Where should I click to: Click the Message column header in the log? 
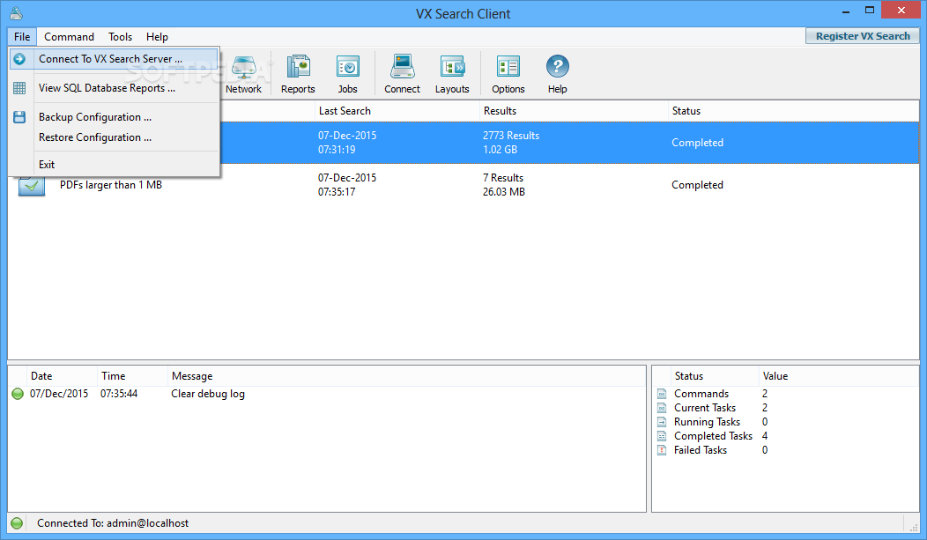(x=407, y=376)
